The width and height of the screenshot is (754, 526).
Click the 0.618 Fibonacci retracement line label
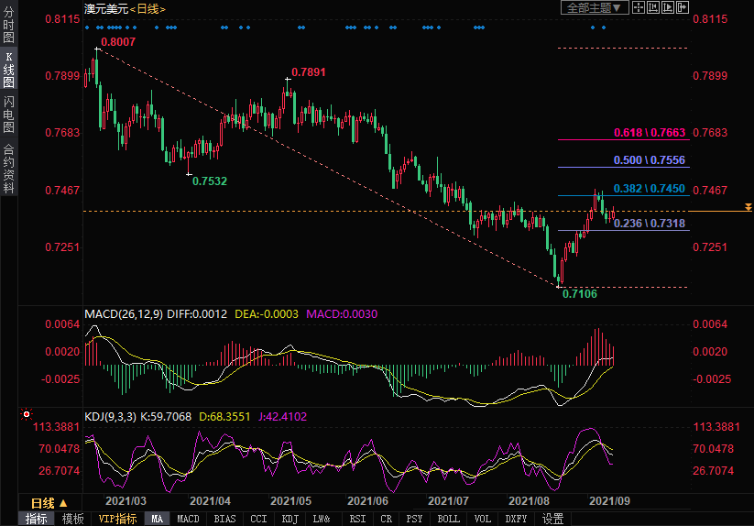[650, 133]
